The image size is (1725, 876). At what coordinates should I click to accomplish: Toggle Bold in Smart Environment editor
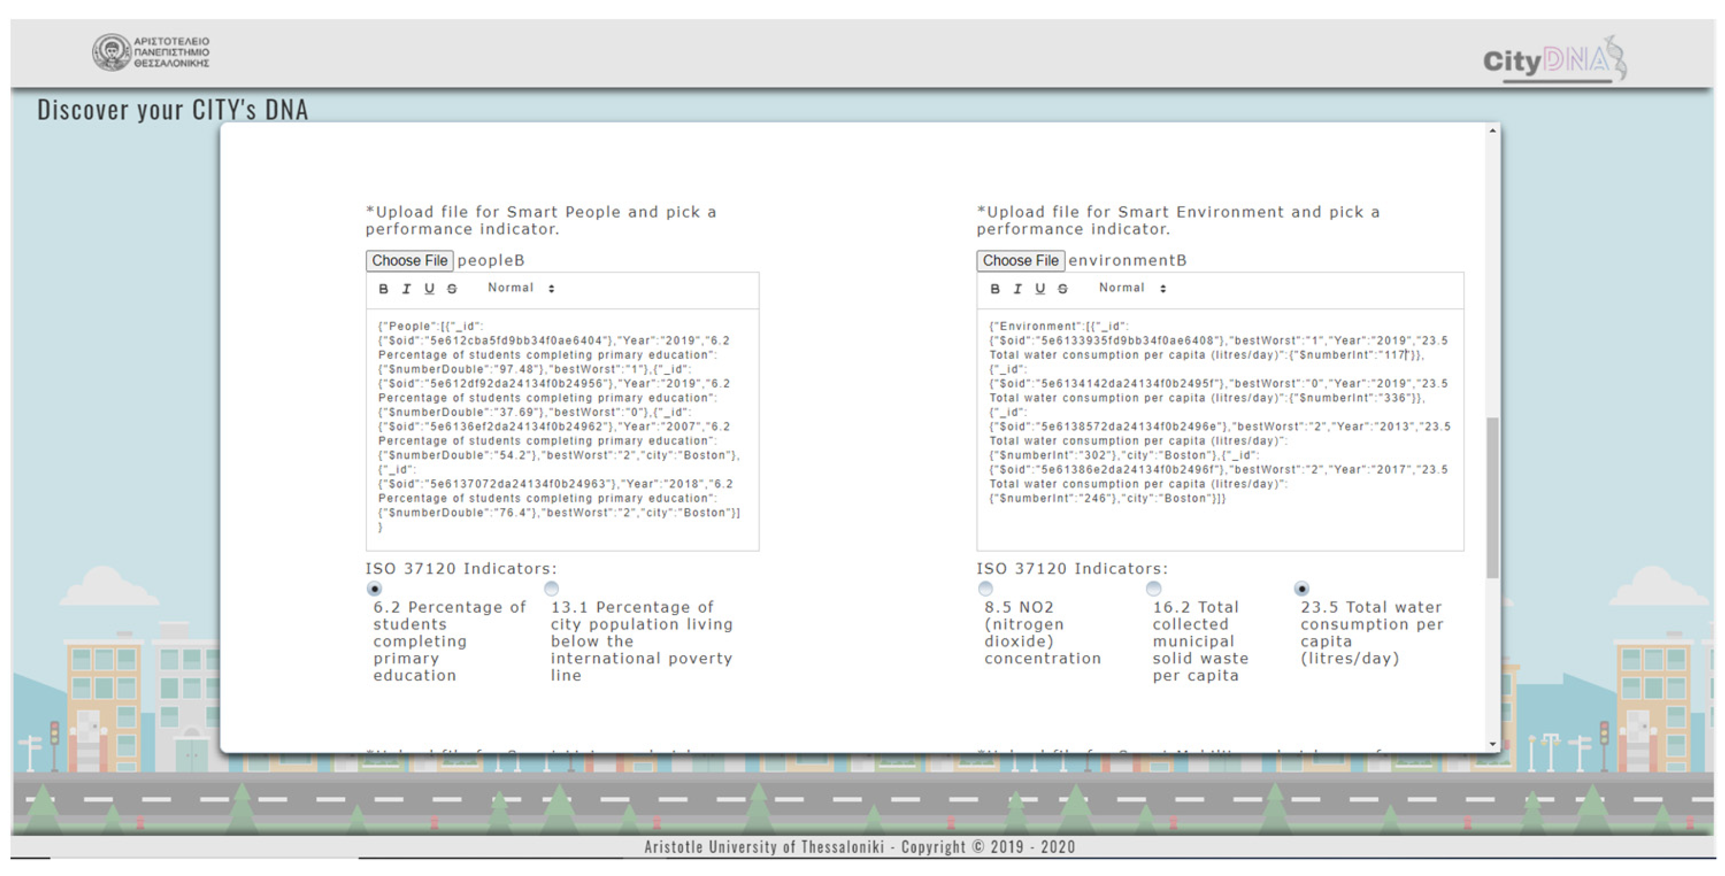[994, 289]
